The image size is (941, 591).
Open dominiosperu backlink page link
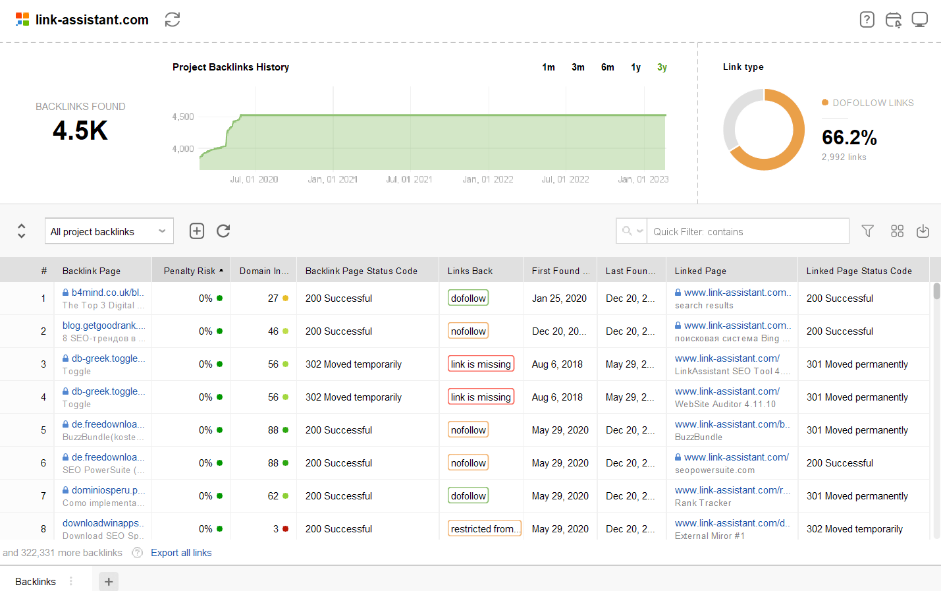pos(109,490)
